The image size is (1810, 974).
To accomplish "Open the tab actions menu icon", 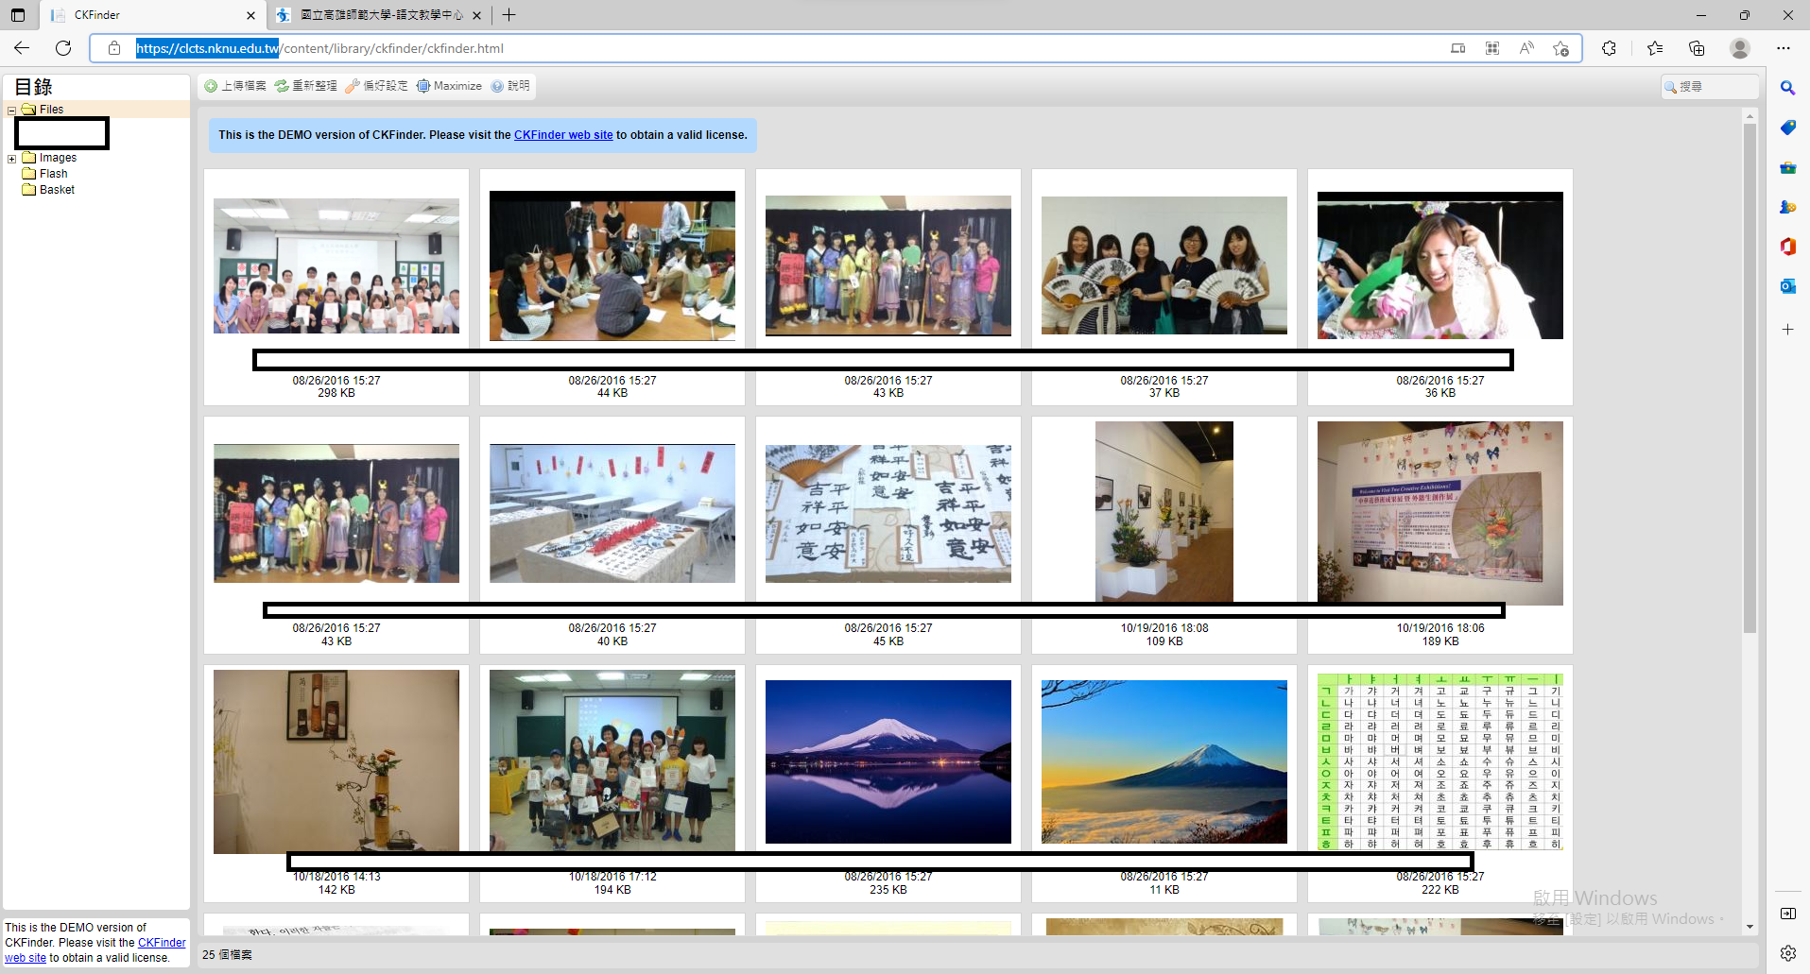I will tap(18, 15).
